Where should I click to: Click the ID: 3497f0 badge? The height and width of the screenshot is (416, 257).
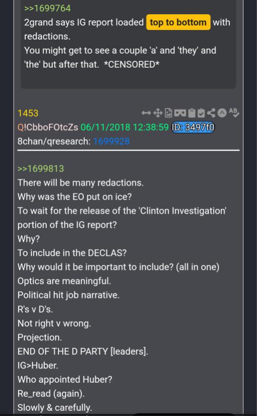193,127
